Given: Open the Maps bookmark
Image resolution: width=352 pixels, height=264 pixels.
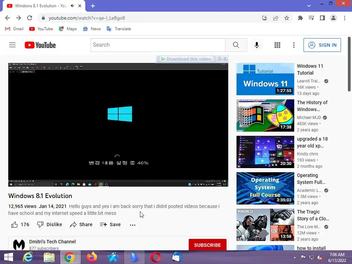Looking at the screenshot, I should tap(68, 29).
